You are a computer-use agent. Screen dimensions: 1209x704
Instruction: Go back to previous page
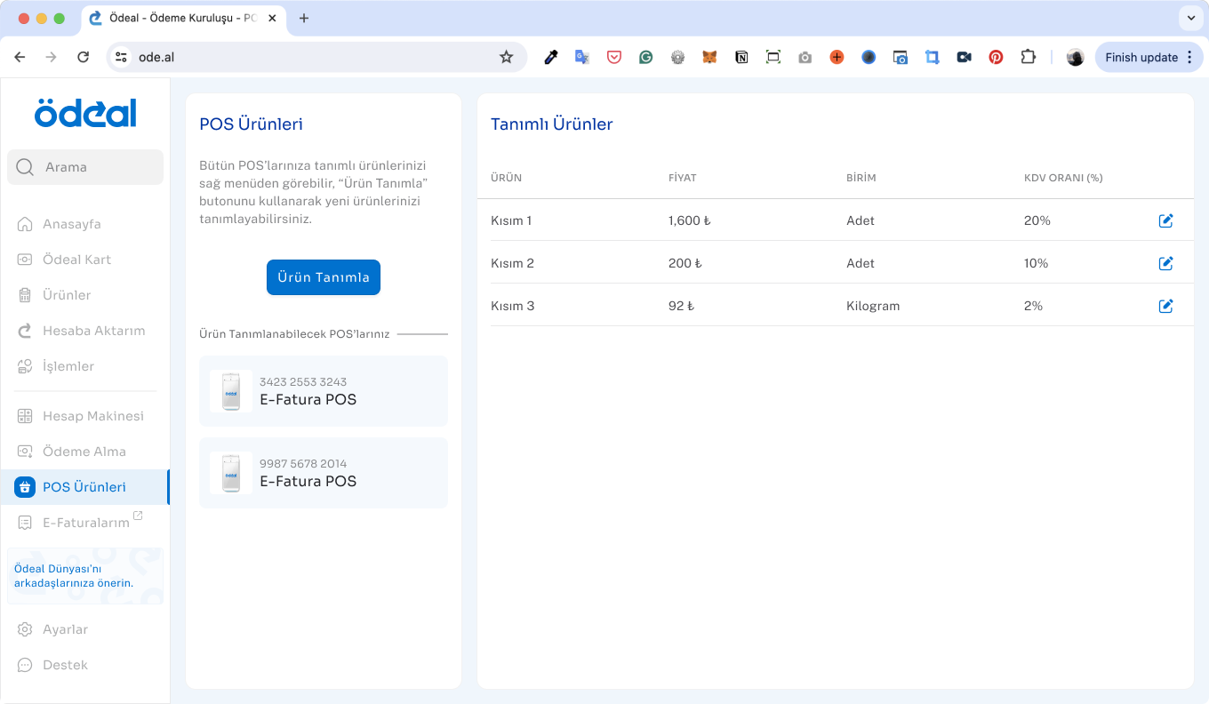click(20, 57)
